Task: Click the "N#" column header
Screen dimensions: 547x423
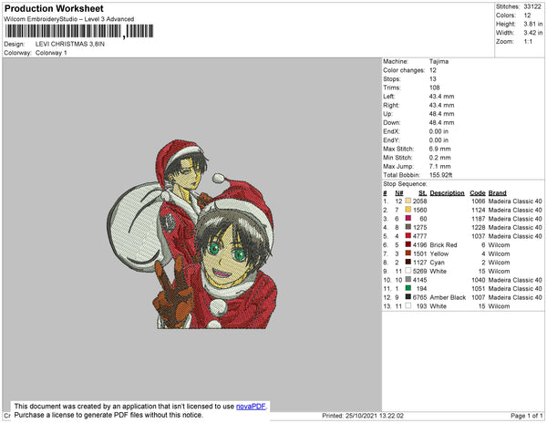Action: 398,193
